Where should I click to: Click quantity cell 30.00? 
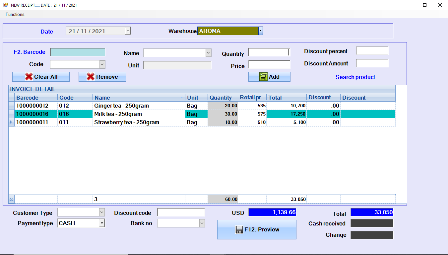click(223, 114)
